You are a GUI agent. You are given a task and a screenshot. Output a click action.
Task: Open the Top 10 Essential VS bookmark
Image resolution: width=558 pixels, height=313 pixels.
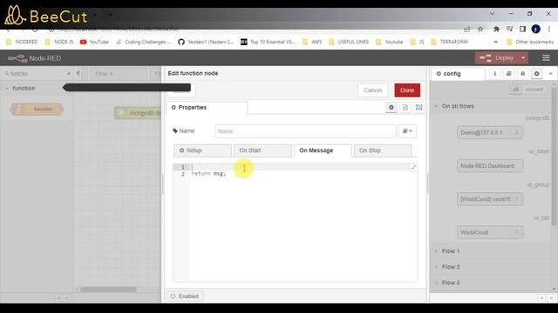(x=269, y=42)
